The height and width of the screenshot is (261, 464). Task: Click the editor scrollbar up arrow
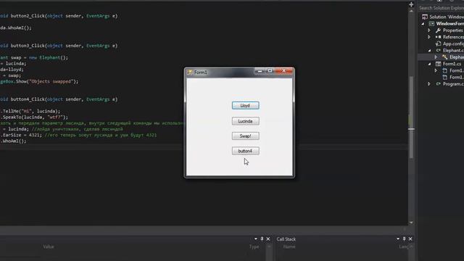tap(411, 11)
